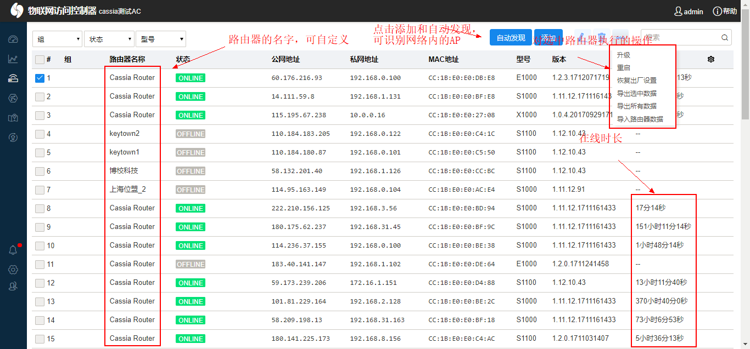The width and height of the screenshot is (750, 349).
Task: Check the checkbox for keytown2 row 4
Action: [40, 134]
